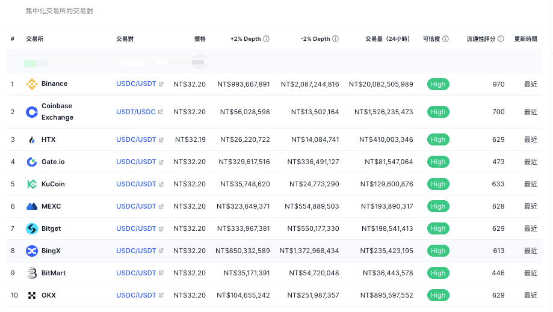This screenshot has height=312, width=553.
Task: Click the MEXC logo icon
Action: [32, 206]
